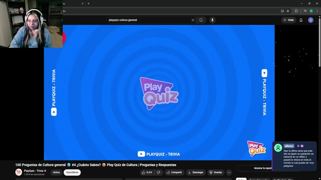
Task: Open YouTube notifications bell
Action: tap(301, 20)
